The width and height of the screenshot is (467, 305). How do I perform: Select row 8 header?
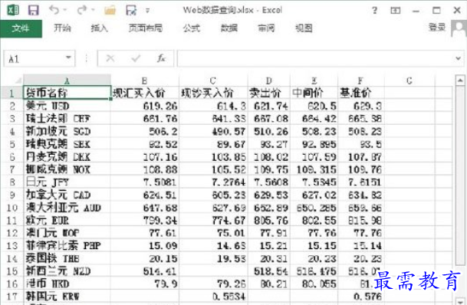tap(12, 182)
